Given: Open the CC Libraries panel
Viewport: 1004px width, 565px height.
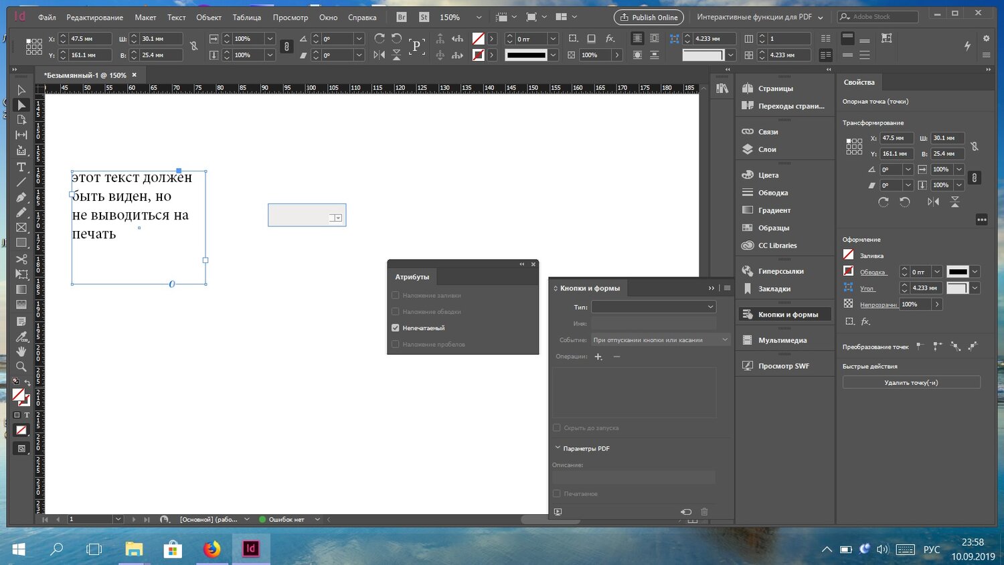Looking at the screenshot, I should (777, 246).
